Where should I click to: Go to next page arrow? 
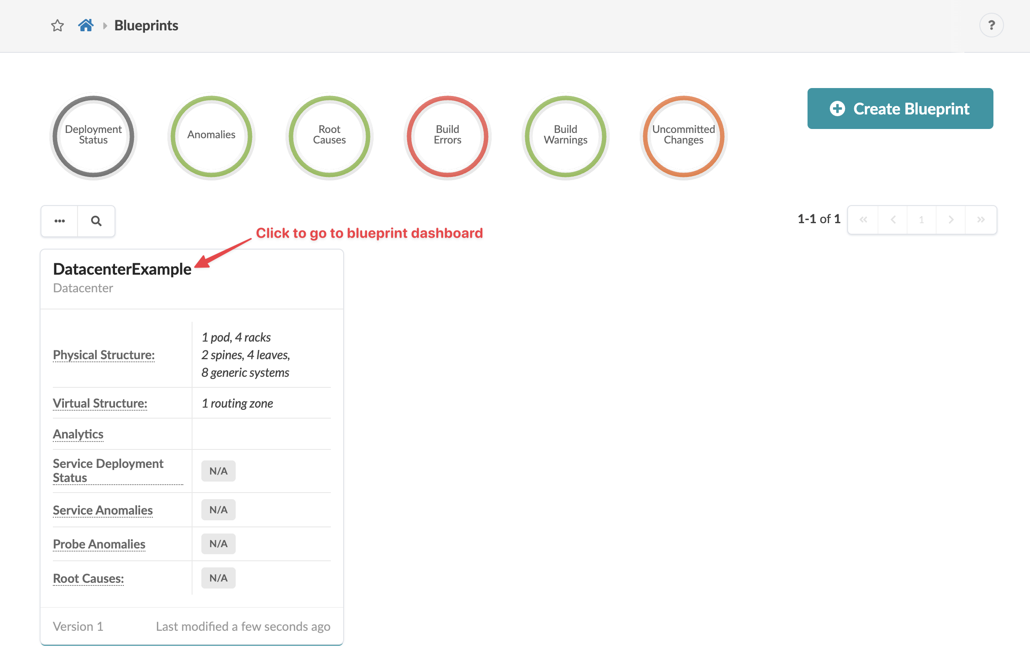click(951, 220)
